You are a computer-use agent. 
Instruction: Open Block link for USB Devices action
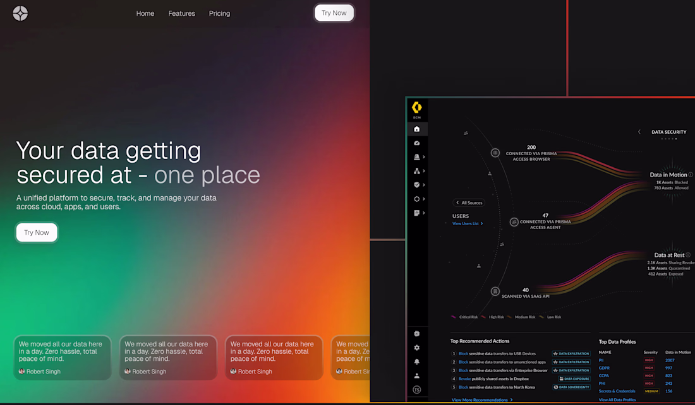463,354
